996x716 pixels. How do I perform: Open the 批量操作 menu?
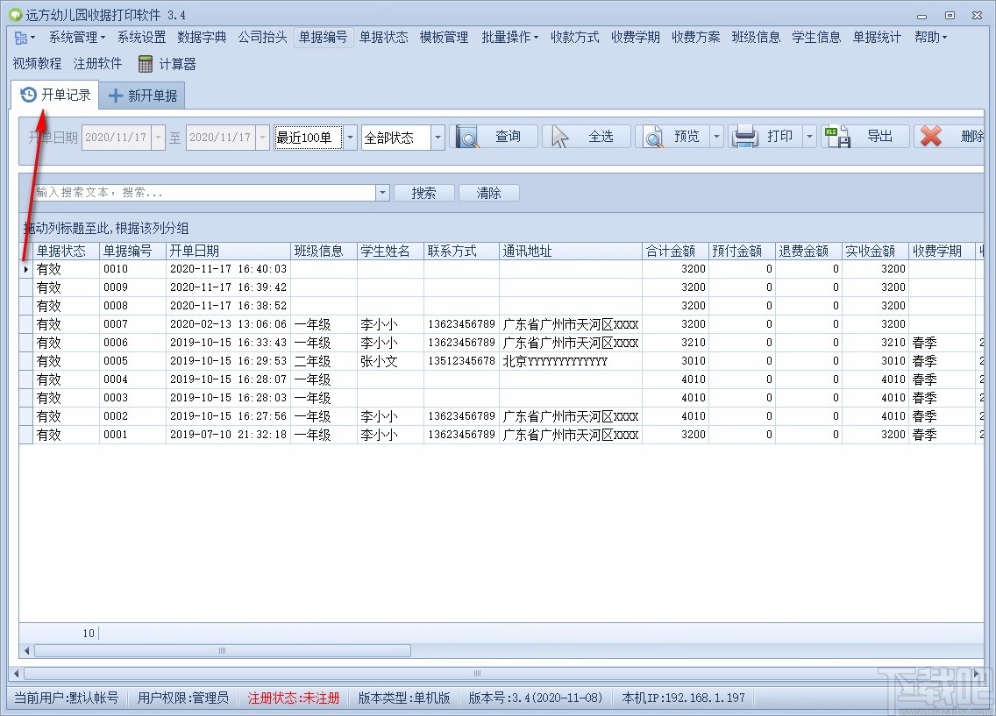[509, 38]
